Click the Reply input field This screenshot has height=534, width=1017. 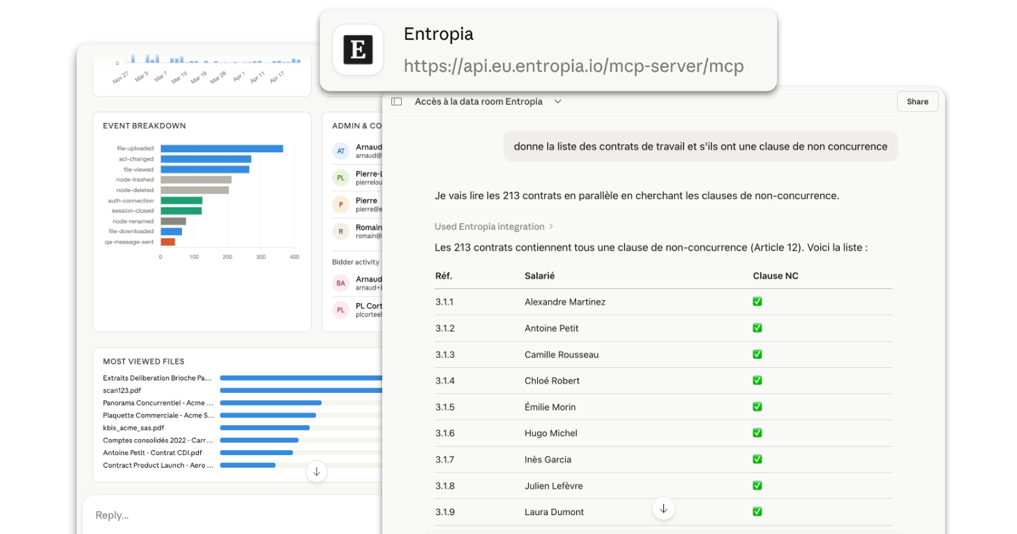point(232,515)
